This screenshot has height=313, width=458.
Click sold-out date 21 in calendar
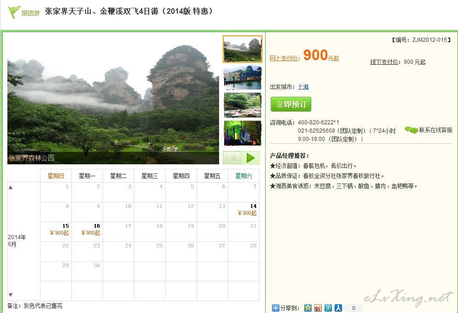click(243, 232)
